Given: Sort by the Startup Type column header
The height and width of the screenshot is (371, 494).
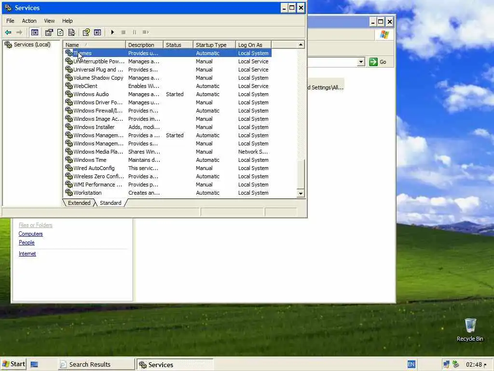Looking at the screenshot, I should coord(214,45).
